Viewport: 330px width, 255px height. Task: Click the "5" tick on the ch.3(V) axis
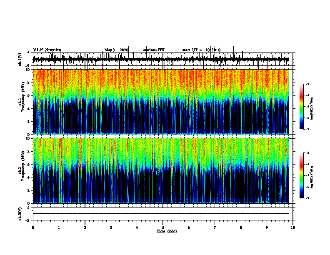(x=29, y=207)
